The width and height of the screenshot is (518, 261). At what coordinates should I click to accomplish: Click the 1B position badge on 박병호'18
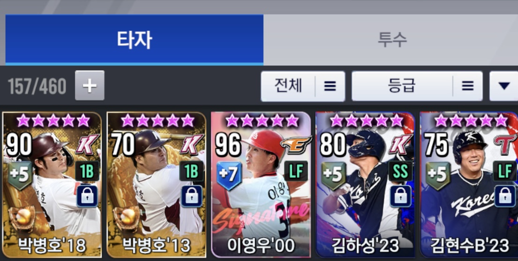click(87, 171)
